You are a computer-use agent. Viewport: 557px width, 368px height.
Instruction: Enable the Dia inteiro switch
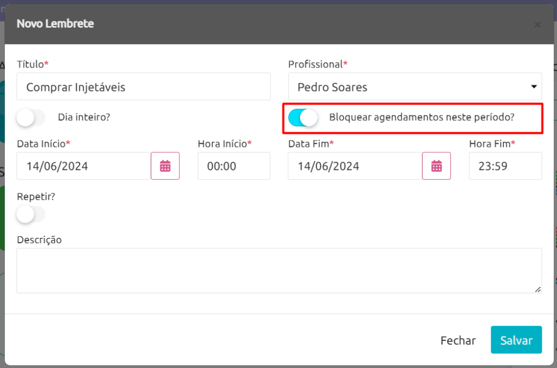tap(31, 118)
